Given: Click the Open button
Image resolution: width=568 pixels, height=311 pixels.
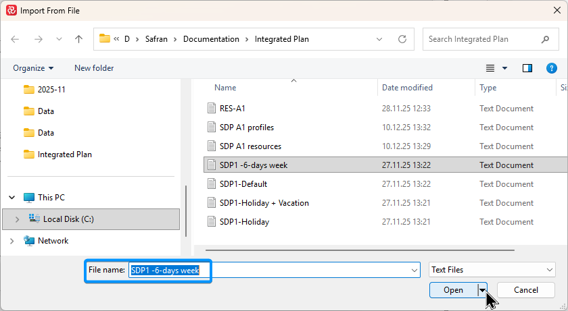Looking at the screenshot, I should point(453,290).
